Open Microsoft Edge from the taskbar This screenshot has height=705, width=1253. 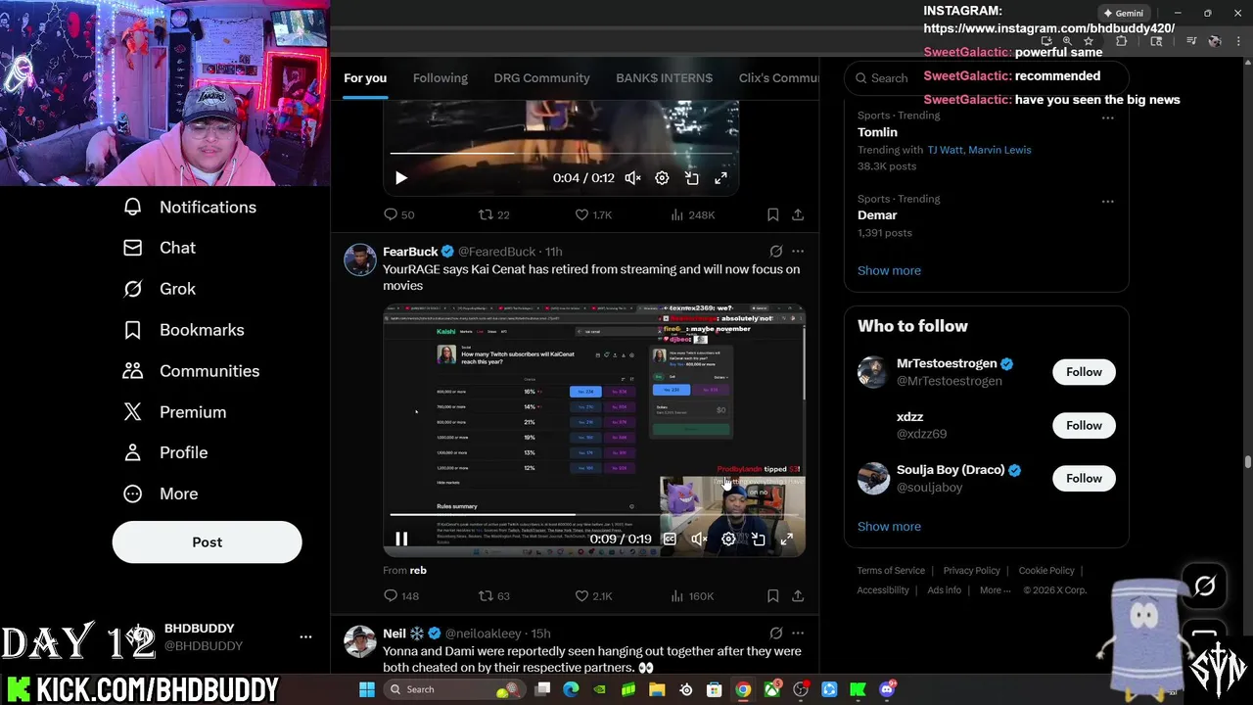(x=571, y=689)
